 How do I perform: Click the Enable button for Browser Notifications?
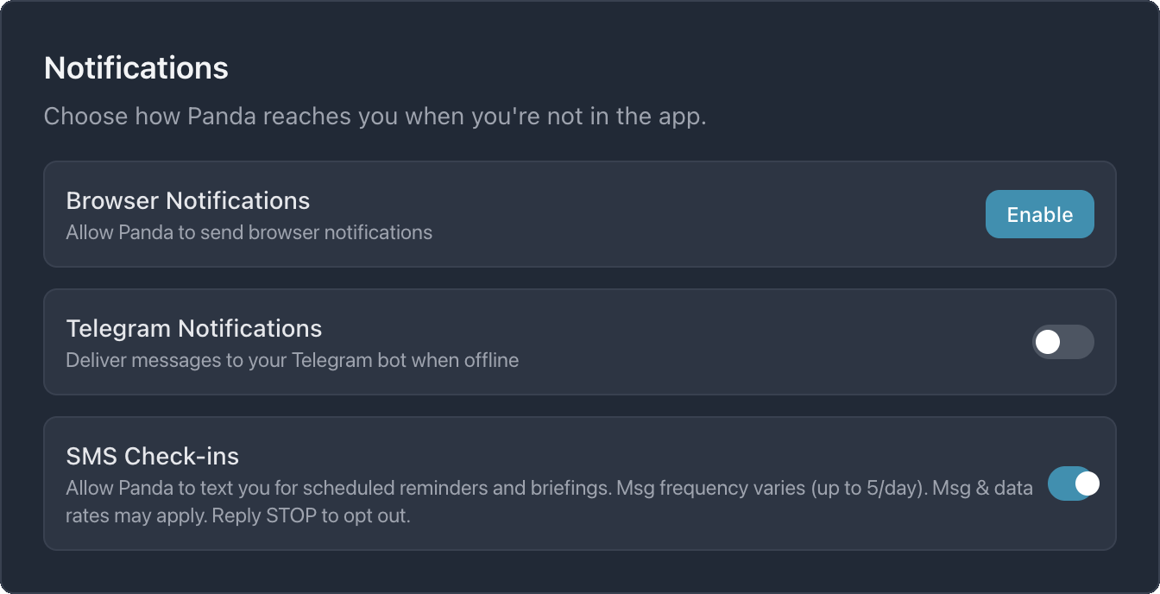(1039, 214)
